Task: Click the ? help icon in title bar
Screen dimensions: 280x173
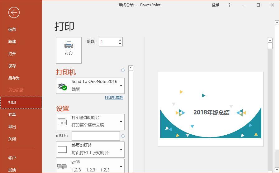Action: click(229, 5)
